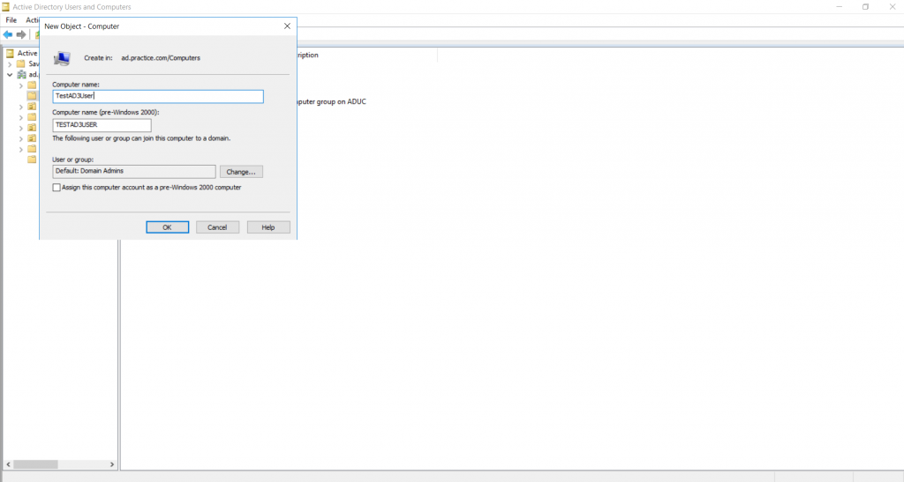Viewport: 904px width, 482px height.
Task: Cancel the New Object dialog
Action: 217,227
